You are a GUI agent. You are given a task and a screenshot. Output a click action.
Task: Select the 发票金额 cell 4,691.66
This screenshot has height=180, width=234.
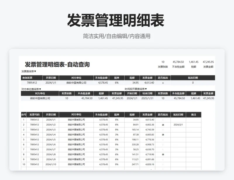point(147,159)
